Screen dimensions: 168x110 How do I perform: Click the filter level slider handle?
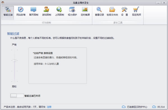(x=15, y=60)
